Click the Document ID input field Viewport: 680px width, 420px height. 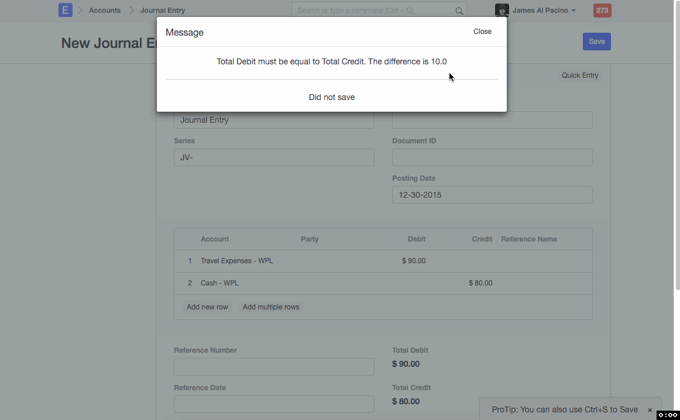click(492, 157)
